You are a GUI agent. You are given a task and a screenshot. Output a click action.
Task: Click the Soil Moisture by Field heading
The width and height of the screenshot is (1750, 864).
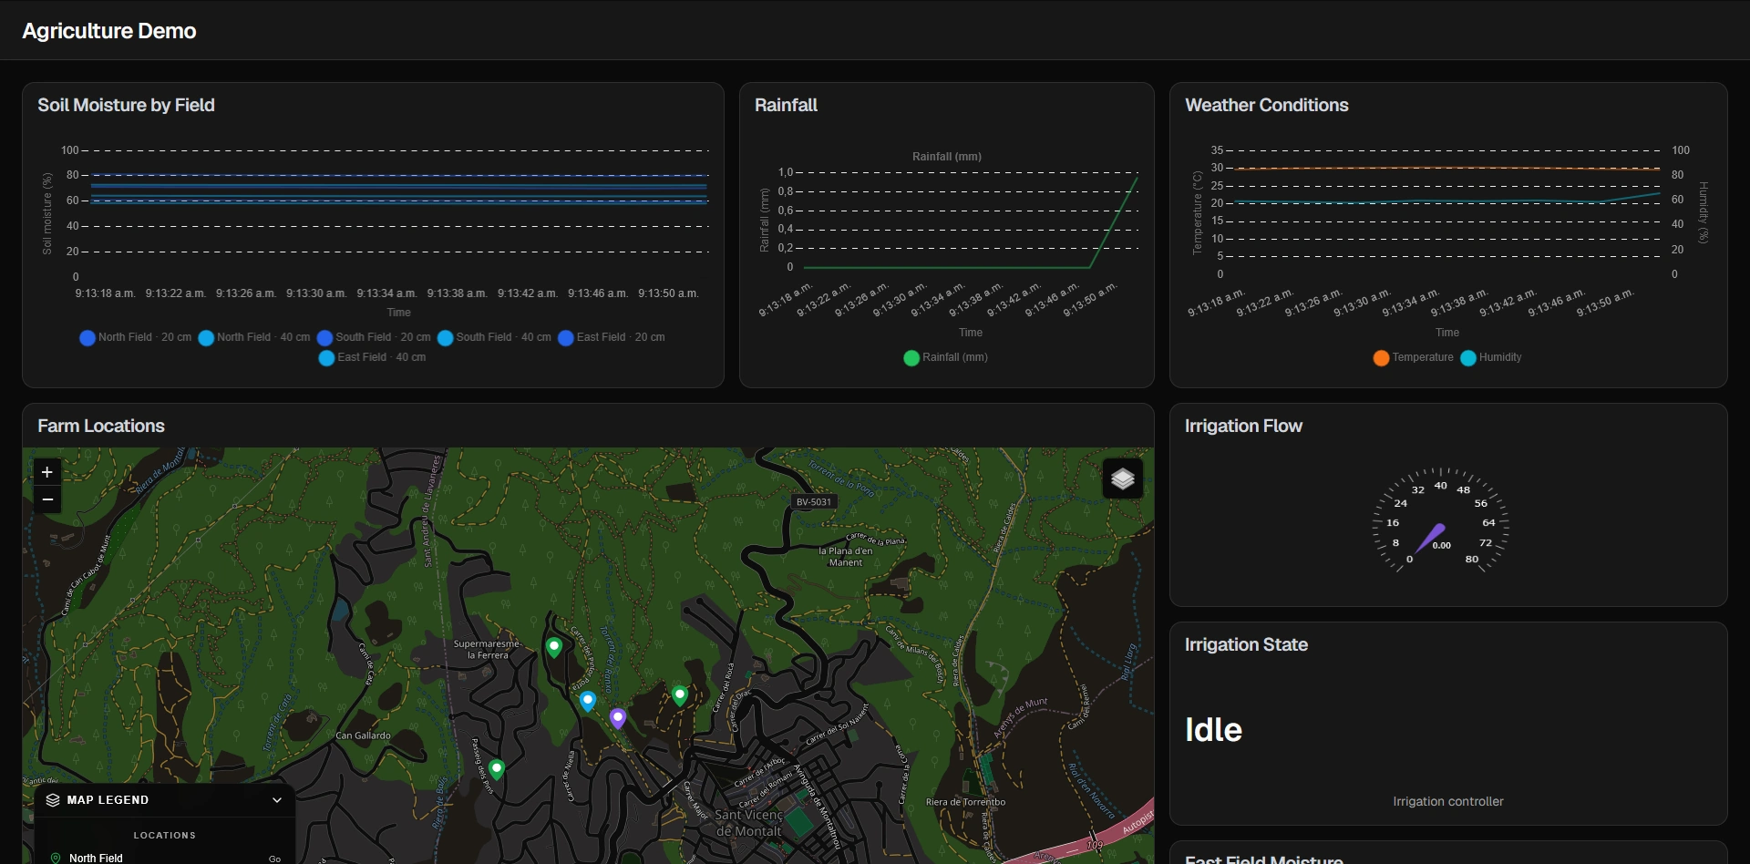(x=126, y=105)
